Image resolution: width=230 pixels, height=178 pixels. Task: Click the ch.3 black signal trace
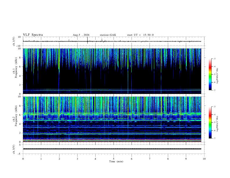112,149
